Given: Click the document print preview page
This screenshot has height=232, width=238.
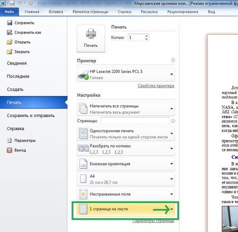Looking at the screenshot, I should tap(223, 133).
